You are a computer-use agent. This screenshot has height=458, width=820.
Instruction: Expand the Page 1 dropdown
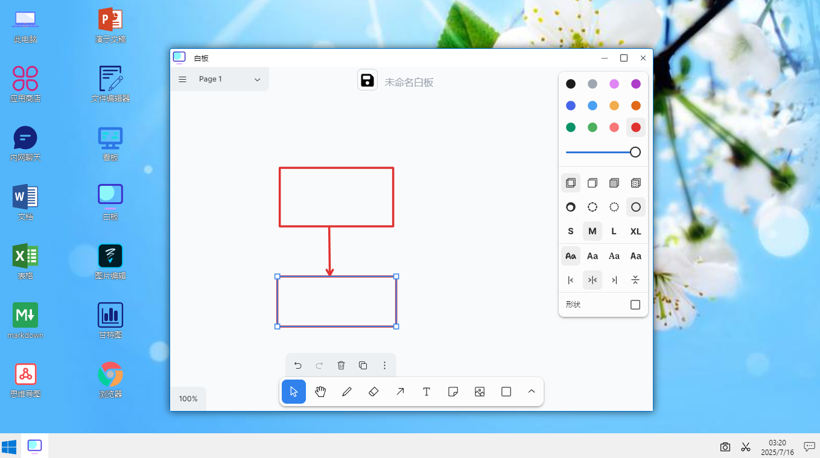pos(230,79)
